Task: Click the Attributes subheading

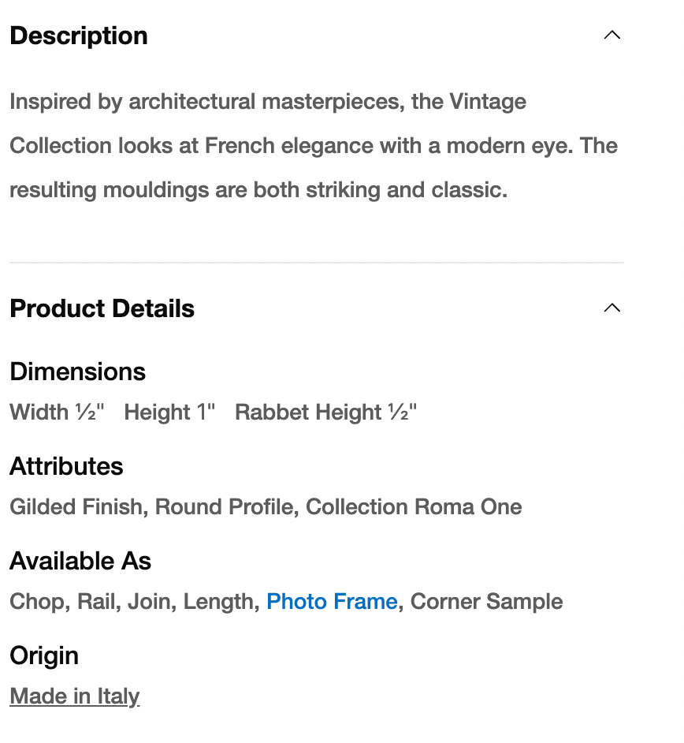Action: (x=67, y=466)
